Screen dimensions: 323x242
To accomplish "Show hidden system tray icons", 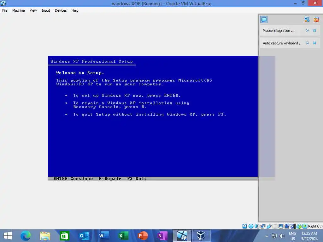I will (266, 236).
